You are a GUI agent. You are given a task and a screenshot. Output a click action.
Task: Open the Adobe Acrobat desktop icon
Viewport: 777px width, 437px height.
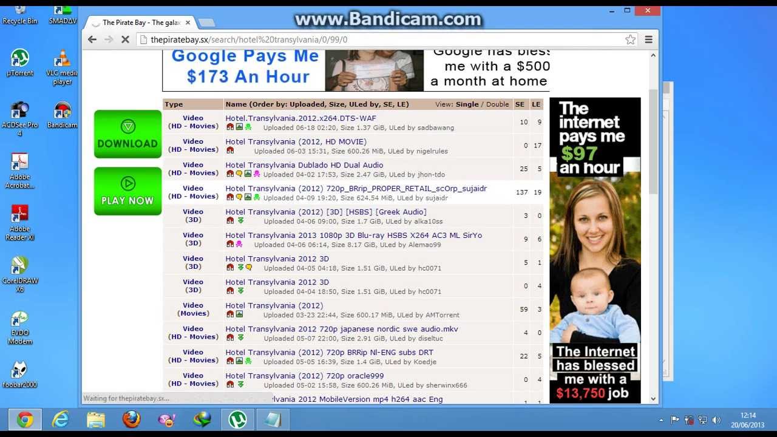(x=20, y=171)
